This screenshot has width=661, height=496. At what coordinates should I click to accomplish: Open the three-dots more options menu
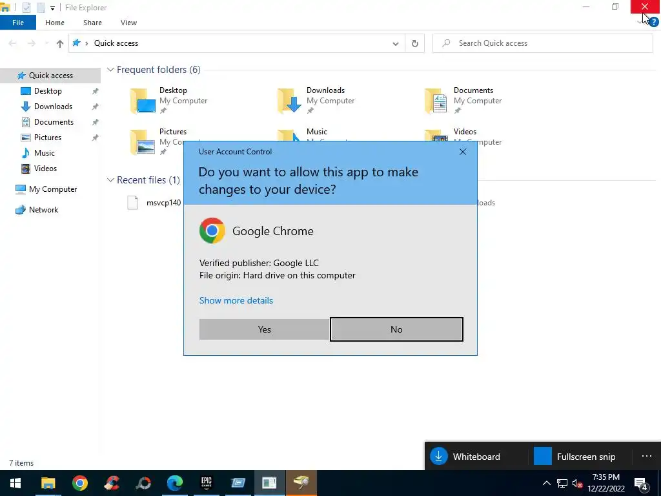pos(647,456)
